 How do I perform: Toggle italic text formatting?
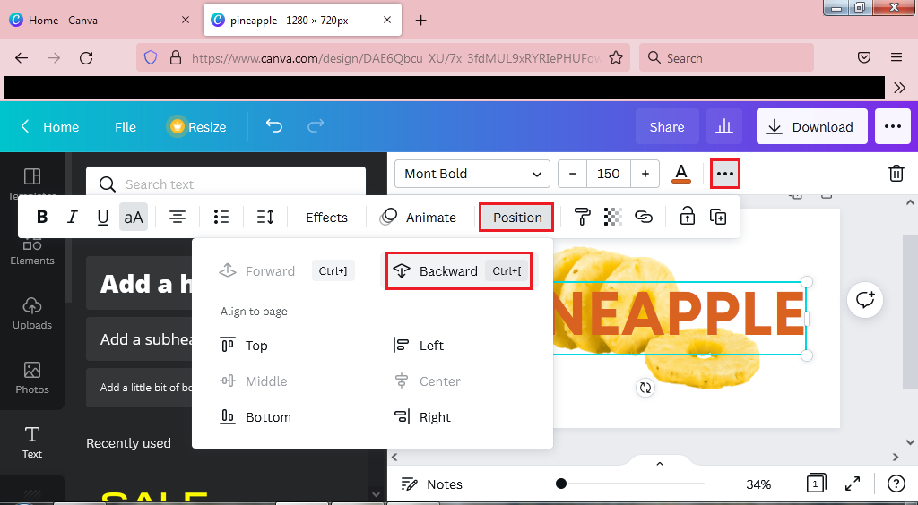72,218
